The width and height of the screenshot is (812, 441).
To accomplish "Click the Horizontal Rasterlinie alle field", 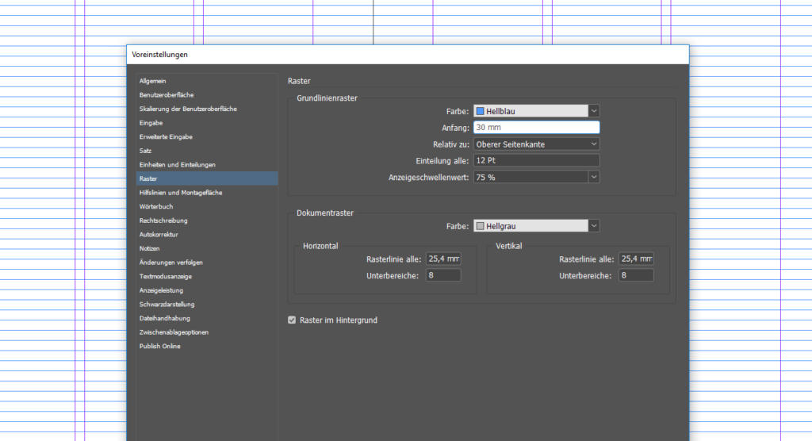I will click(443, 259).
